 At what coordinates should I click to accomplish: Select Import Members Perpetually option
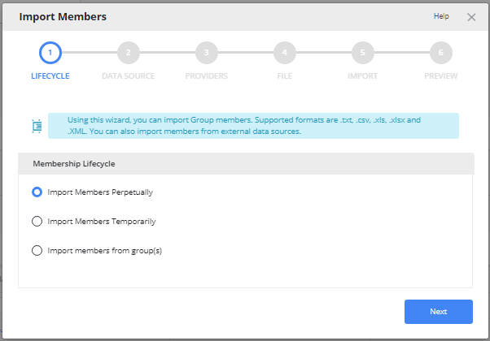(x=37, y=192)
